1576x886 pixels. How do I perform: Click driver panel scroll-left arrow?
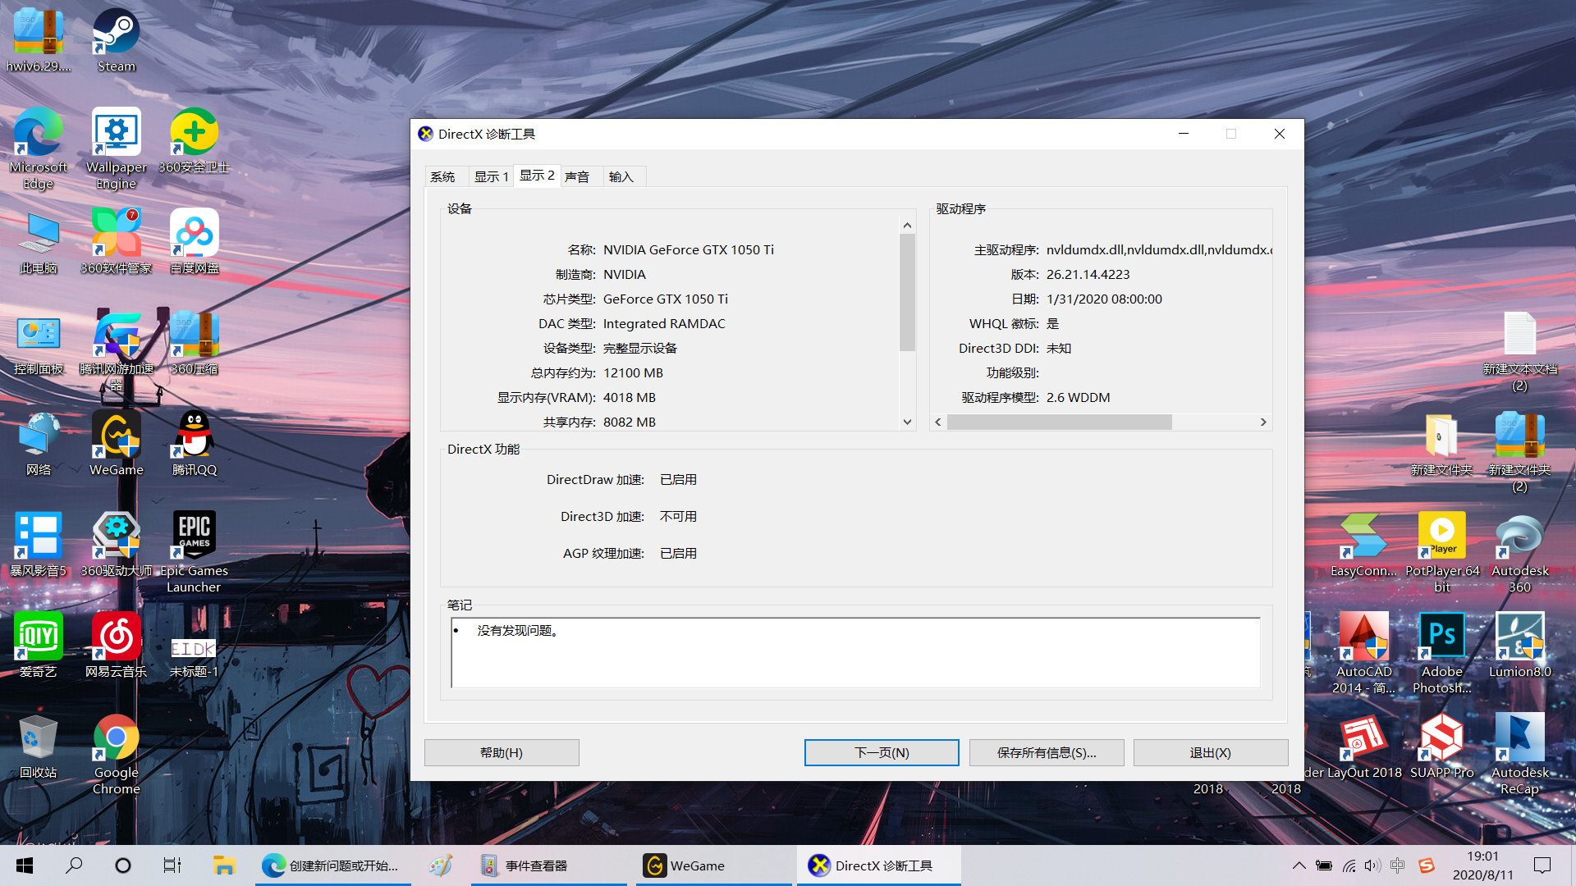tap(938, 422)
